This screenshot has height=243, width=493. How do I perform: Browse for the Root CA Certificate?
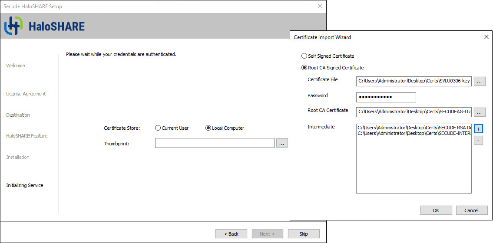pos(480,112)
